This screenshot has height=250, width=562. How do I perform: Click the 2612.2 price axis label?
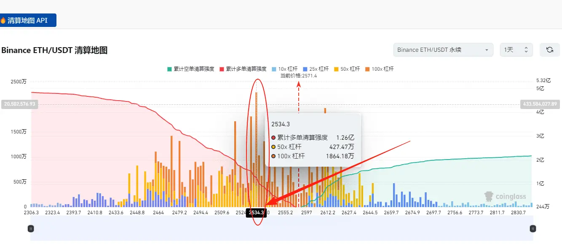[328, 213]
